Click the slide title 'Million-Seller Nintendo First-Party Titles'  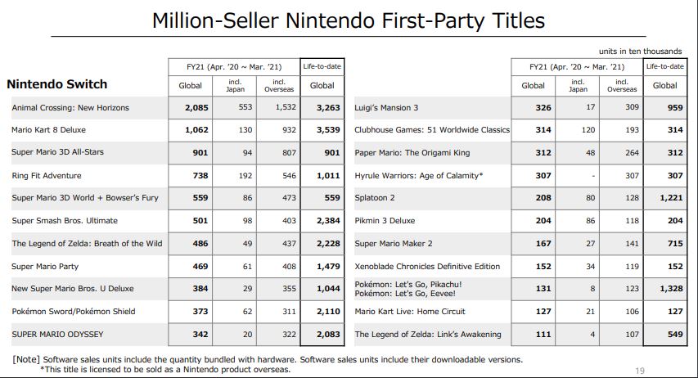coord(349,19)
